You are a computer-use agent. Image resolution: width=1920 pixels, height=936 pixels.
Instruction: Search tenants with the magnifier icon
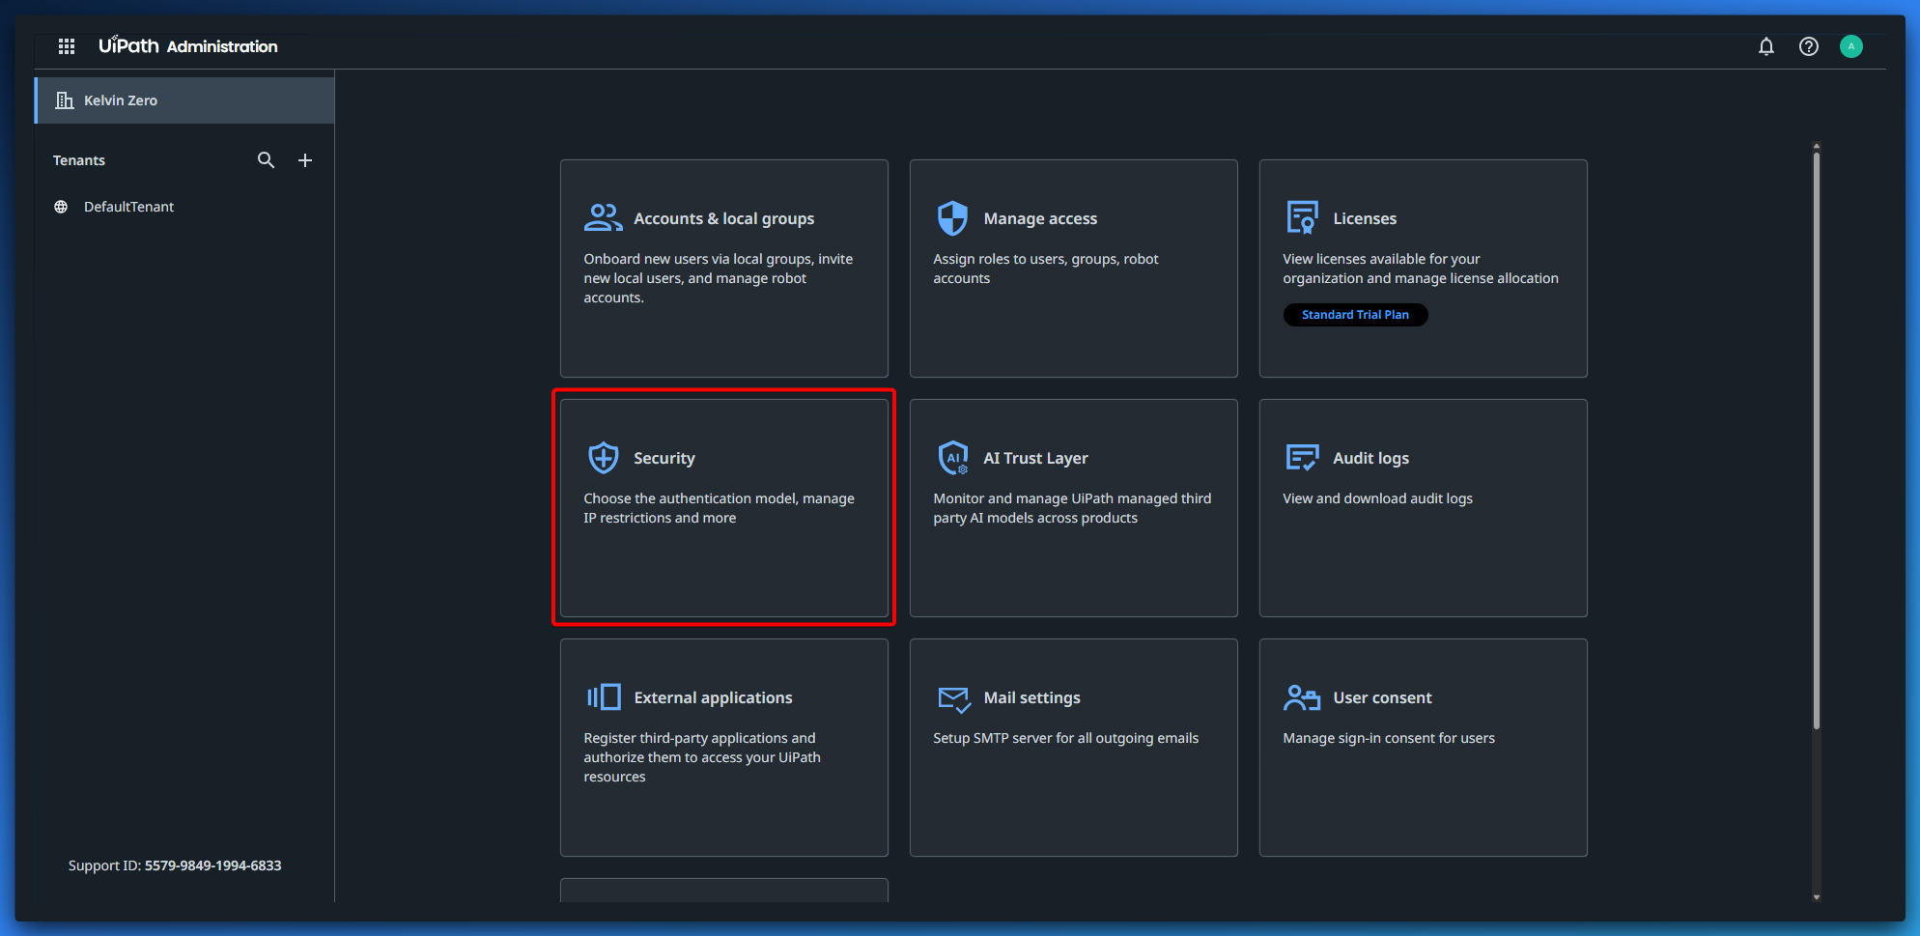(x=267, y=160)
